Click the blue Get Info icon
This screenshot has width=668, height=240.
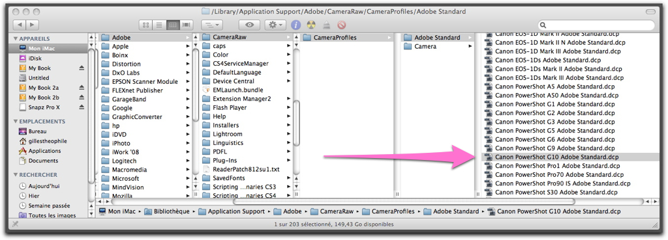pos(296,25)
